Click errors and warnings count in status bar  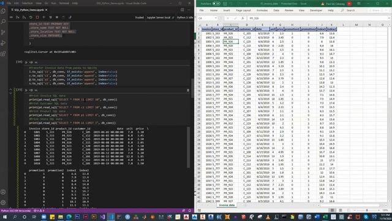click(39, 211)
